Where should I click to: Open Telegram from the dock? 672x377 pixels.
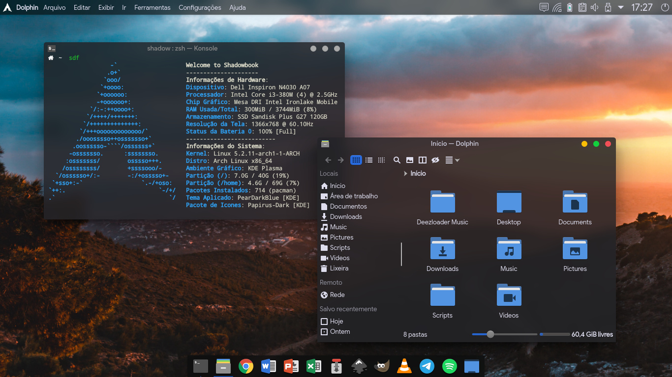pos(427,366)
